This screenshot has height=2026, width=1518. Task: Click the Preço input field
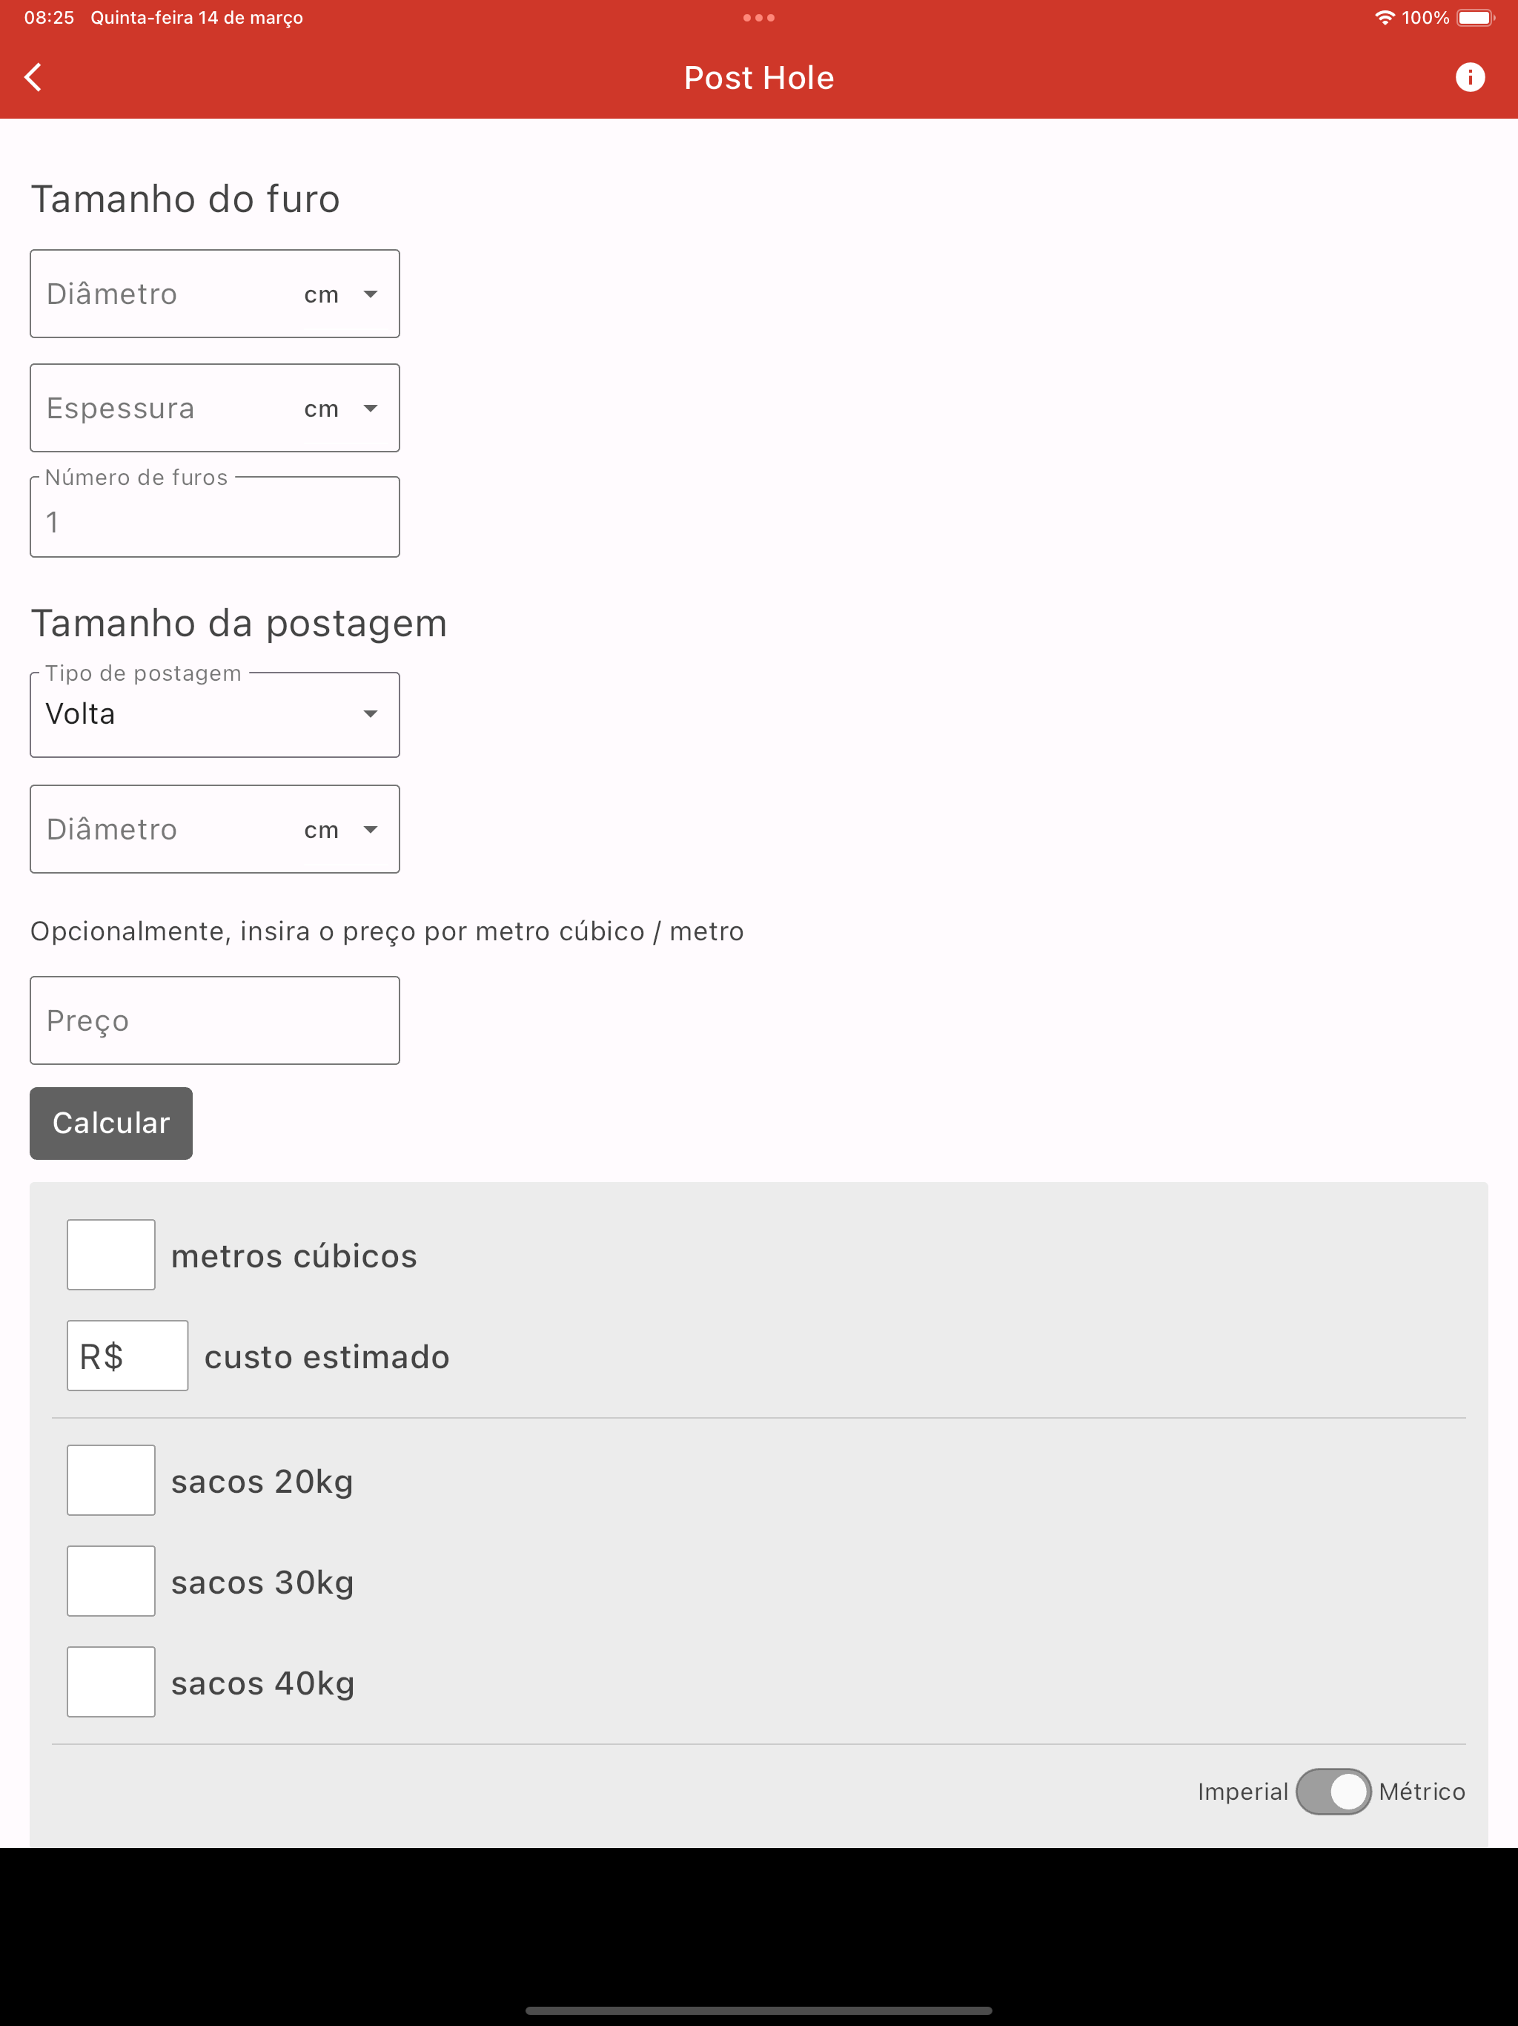click(214, 1020)
